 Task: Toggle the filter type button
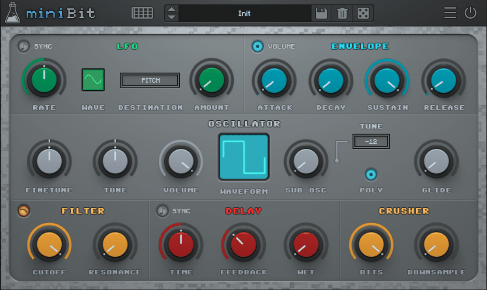pyautogui.click(x=24, y=211)
